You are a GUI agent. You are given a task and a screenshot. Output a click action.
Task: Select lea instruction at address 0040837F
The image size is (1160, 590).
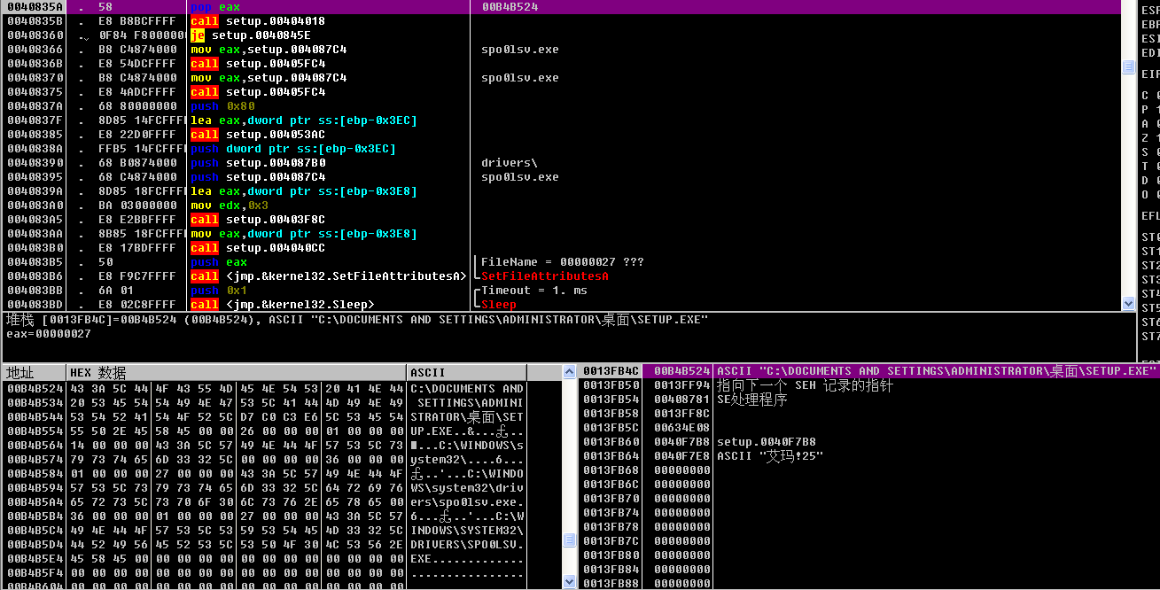(x=560, y=120)
